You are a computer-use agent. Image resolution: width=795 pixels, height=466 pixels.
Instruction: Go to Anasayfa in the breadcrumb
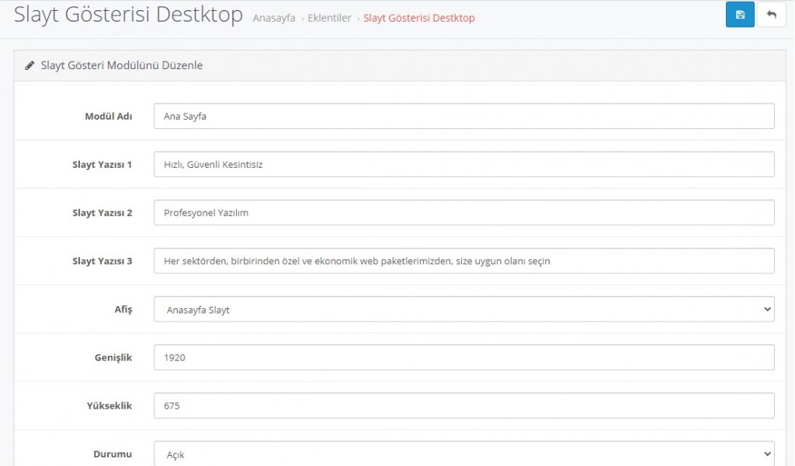274,18
